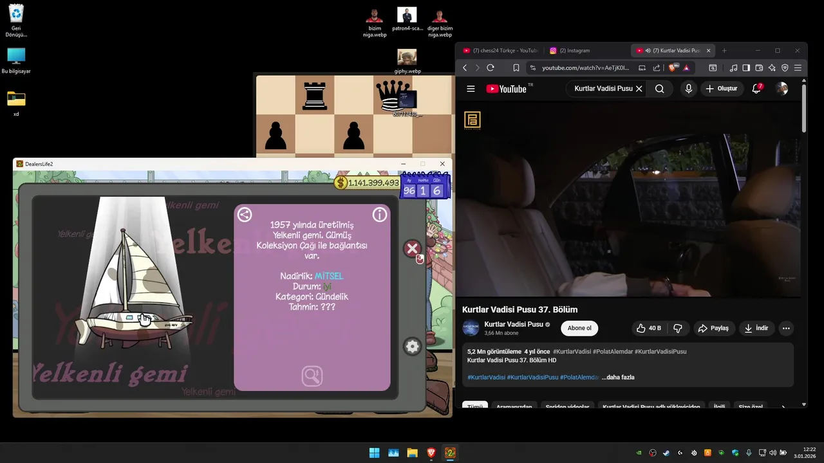Click the gold coin money counter

(x=367, y=183)
